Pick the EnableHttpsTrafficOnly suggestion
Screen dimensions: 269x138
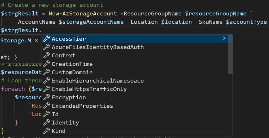(89, 89)
